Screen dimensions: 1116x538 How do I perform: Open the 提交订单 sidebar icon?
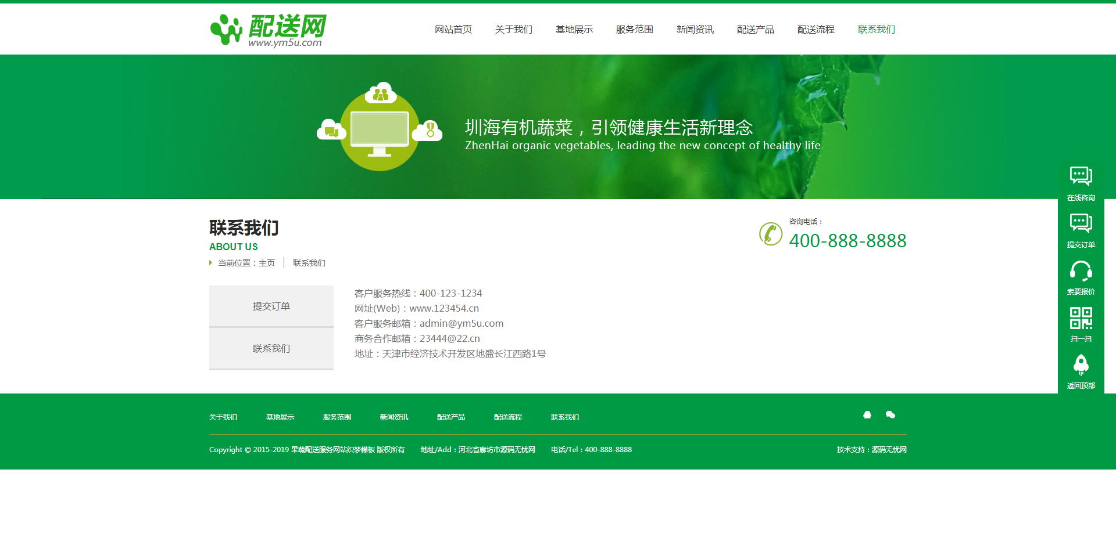click(x=1081, y=223)
